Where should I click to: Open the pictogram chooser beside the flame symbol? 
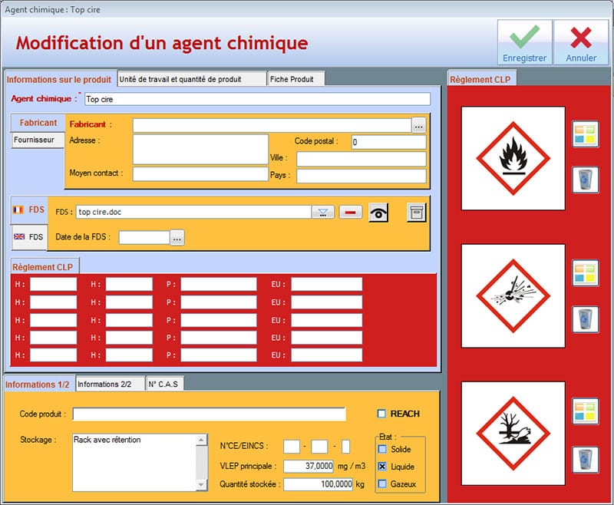click(587, 134)
